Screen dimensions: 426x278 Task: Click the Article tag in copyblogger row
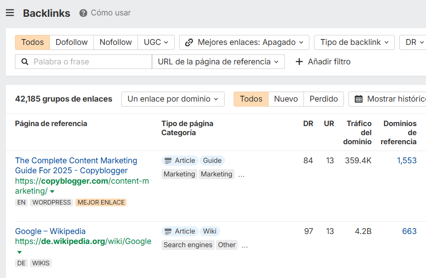180,161
